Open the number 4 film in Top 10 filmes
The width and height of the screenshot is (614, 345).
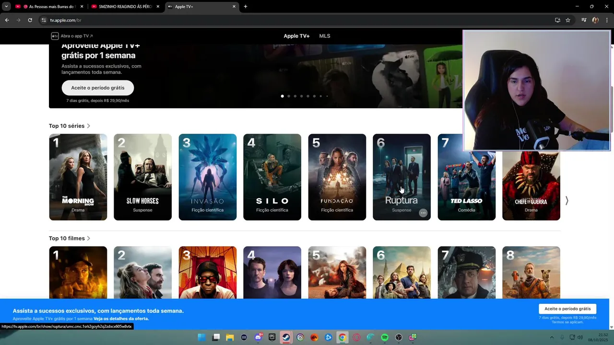(272, 272)
